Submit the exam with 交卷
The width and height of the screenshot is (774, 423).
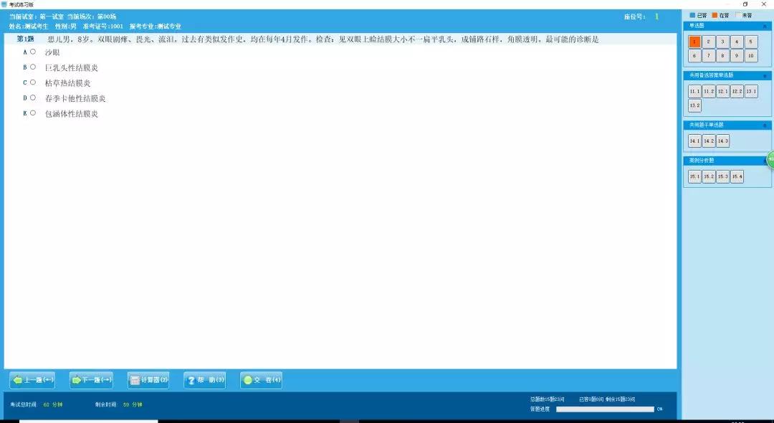point(262,380)
